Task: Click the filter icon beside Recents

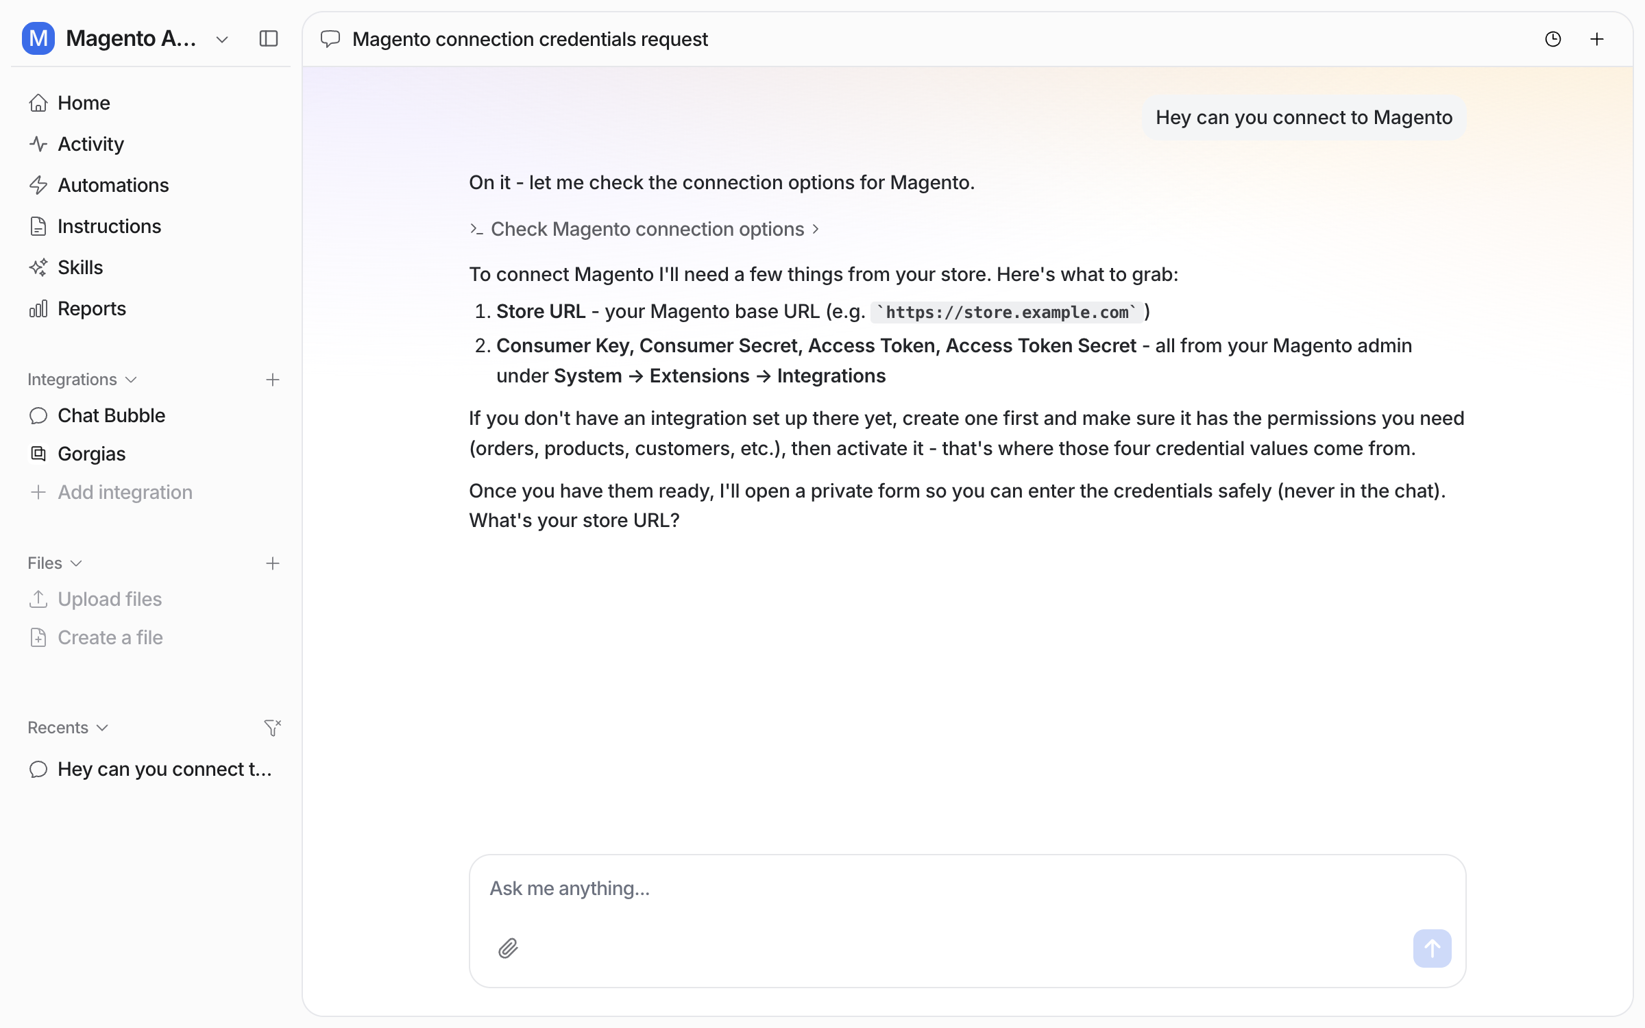Action: pyautogui.click(x=273, y=728)
